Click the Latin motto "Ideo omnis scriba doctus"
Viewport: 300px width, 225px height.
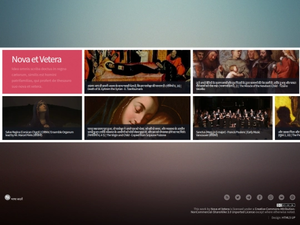(39, 69)
